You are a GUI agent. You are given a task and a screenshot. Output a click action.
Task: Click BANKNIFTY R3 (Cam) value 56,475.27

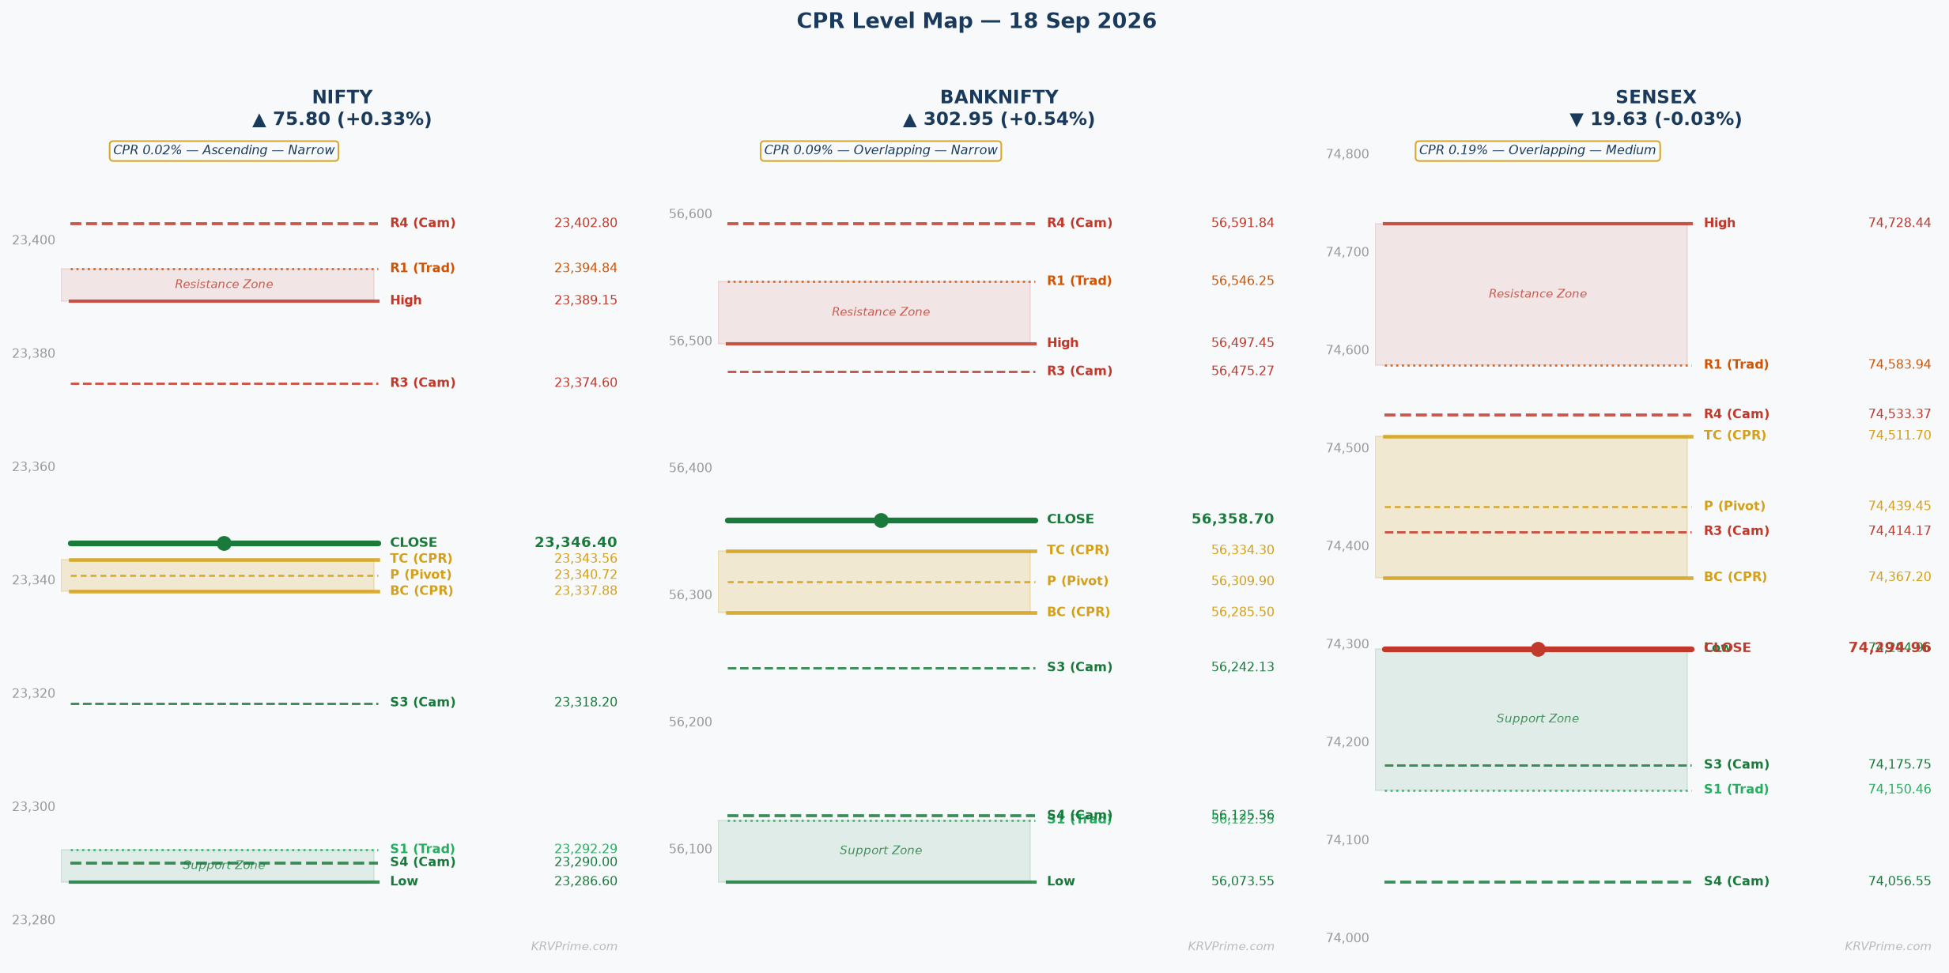(x=1243, y=371)
